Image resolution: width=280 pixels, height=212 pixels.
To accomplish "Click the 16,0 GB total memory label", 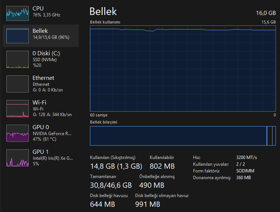I will coord(265,13).
